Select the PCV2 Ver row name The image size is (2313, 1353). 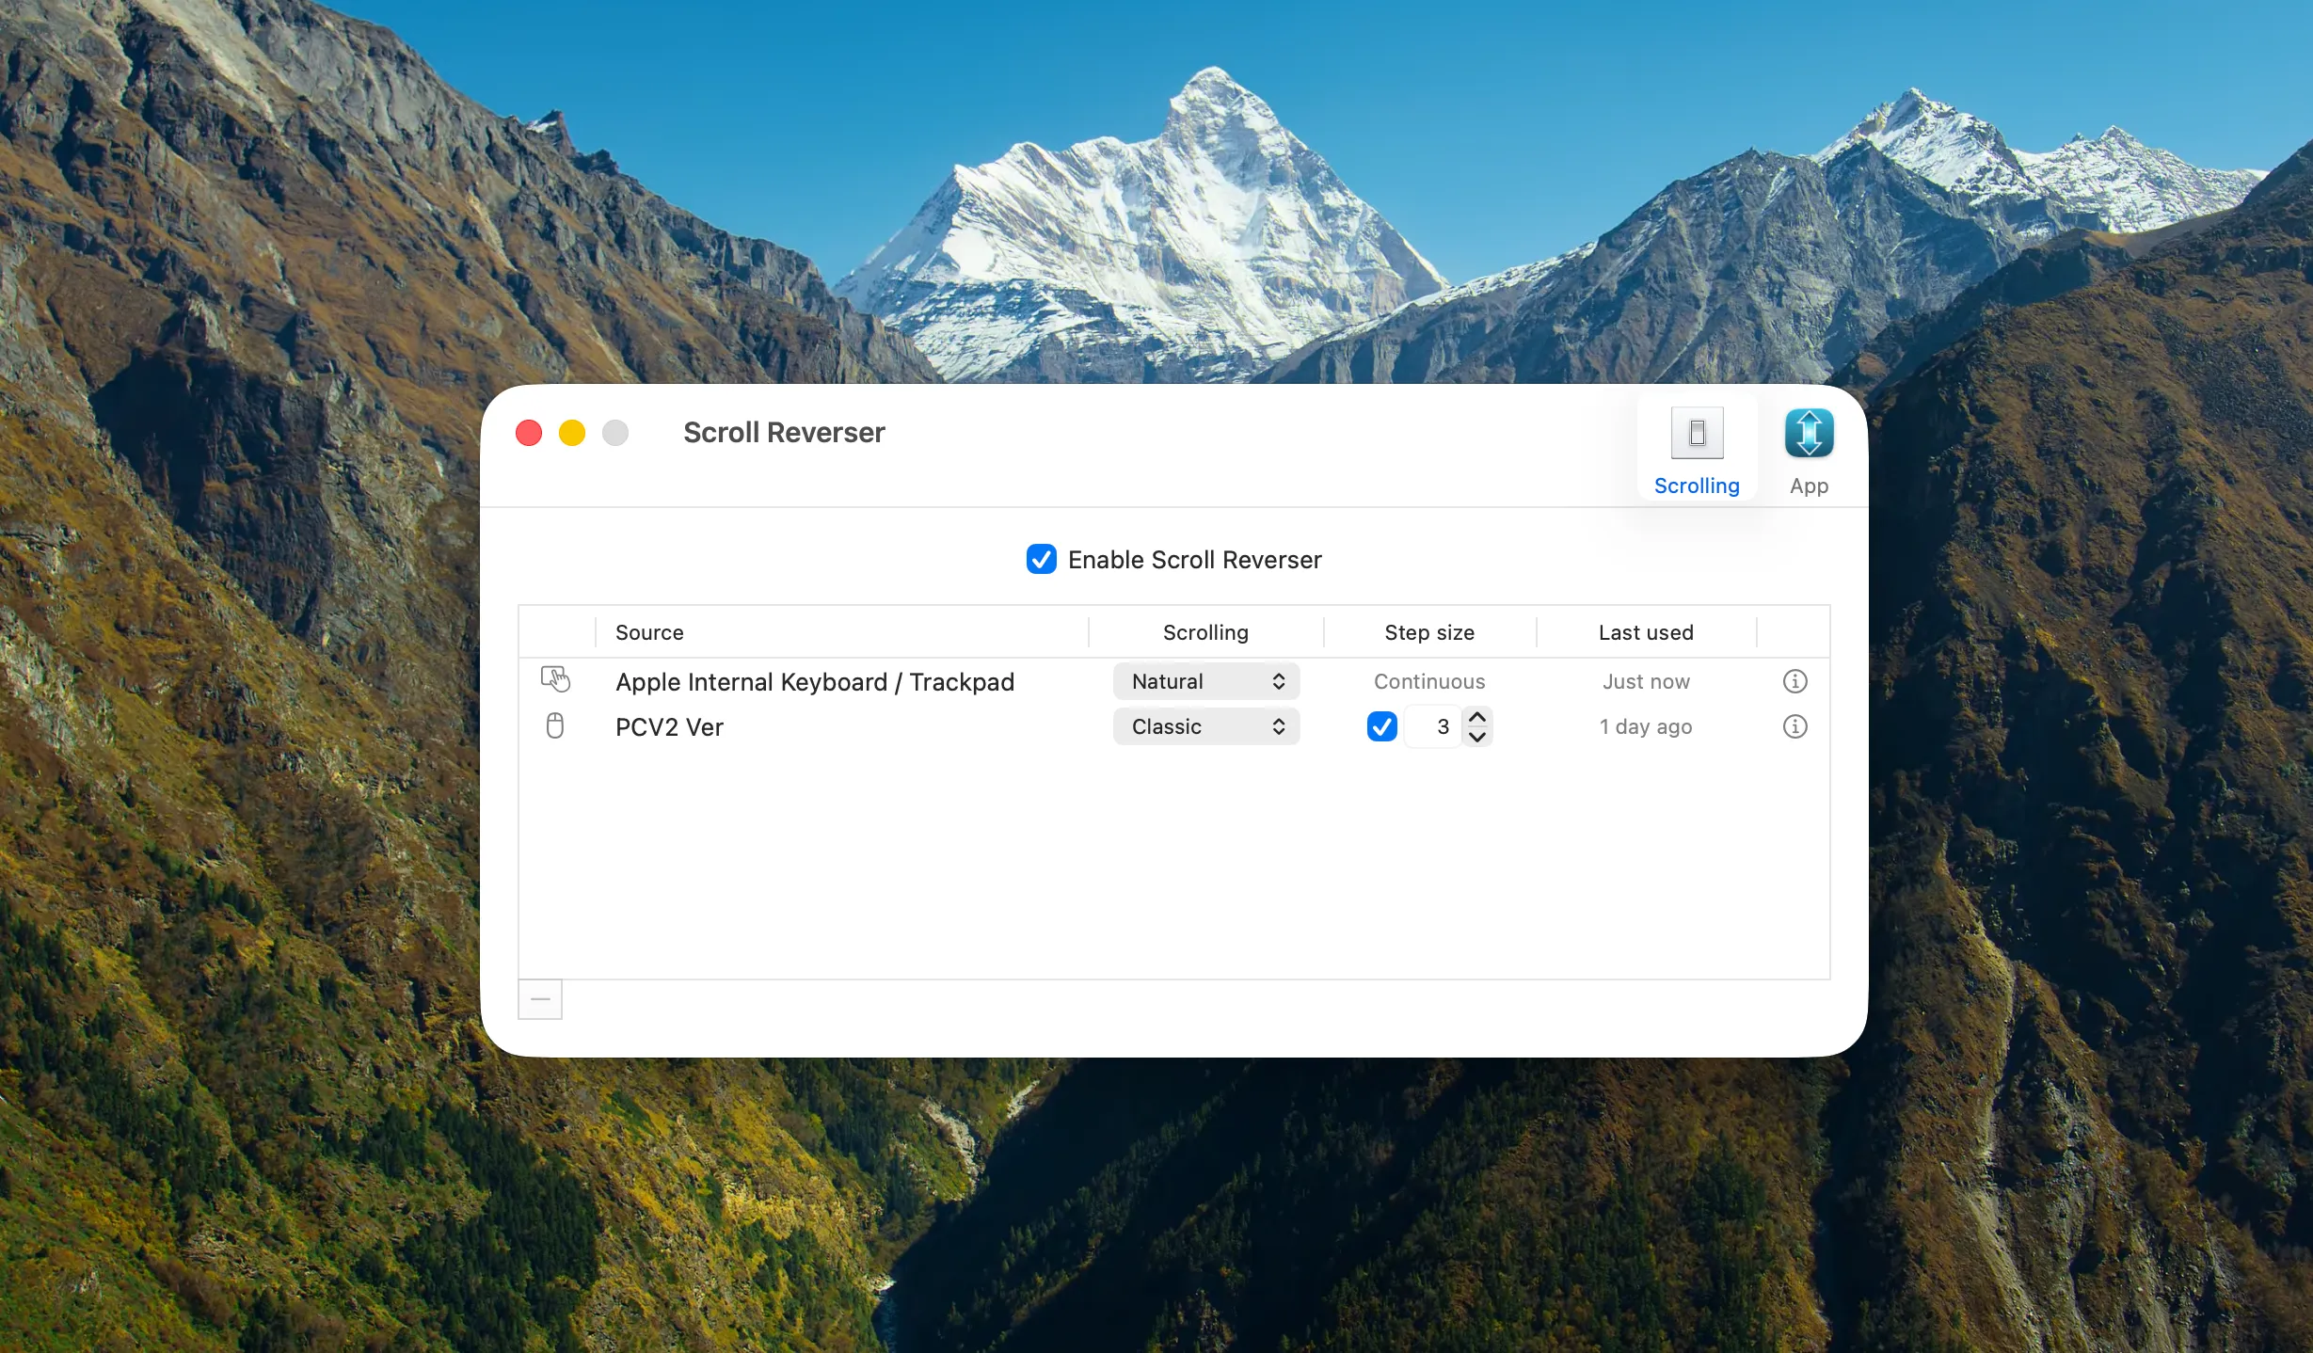(x=669, y=727)
